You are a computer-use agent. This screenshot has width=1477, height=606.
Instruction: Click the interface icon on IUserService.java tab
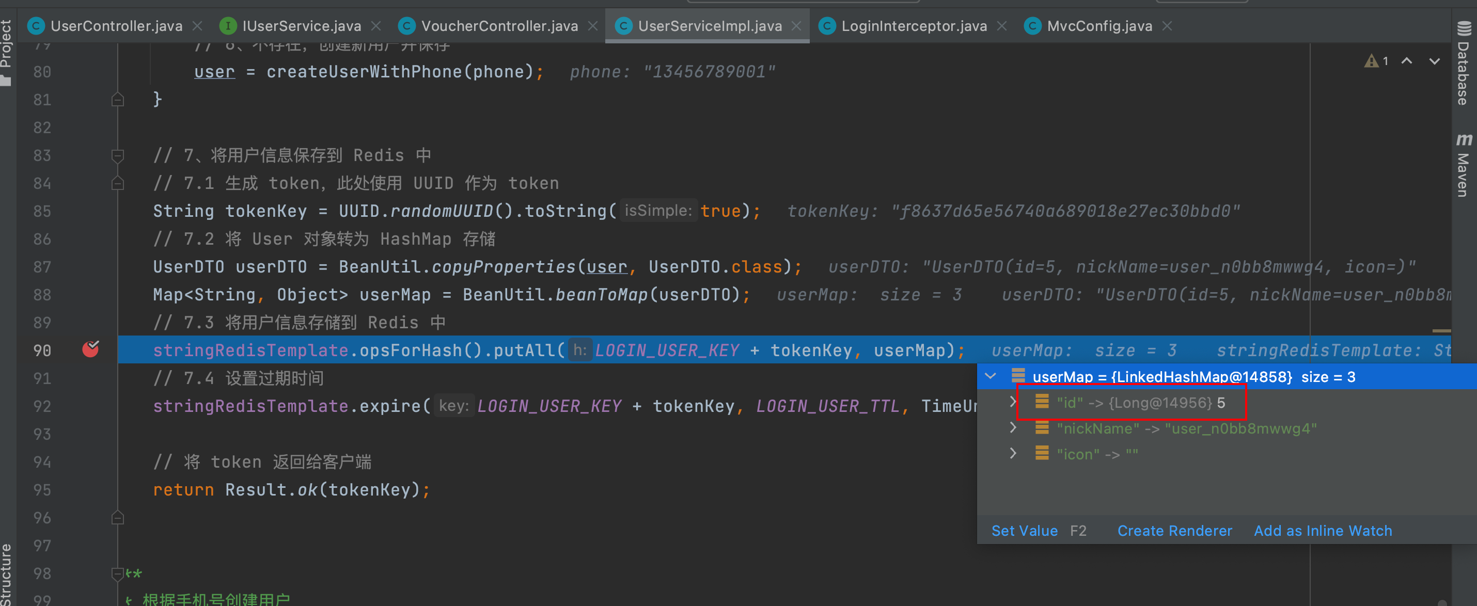228,26
